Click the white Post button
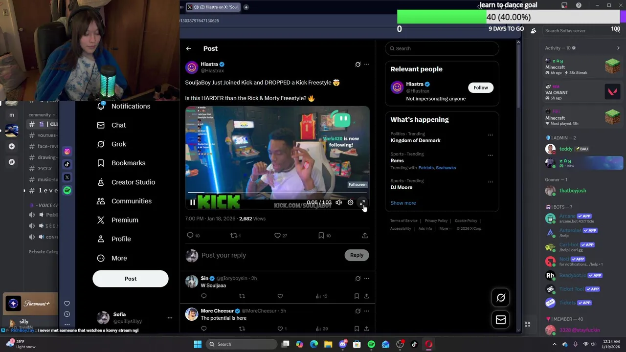Screen dimensions: 626x352 point(131,279)
